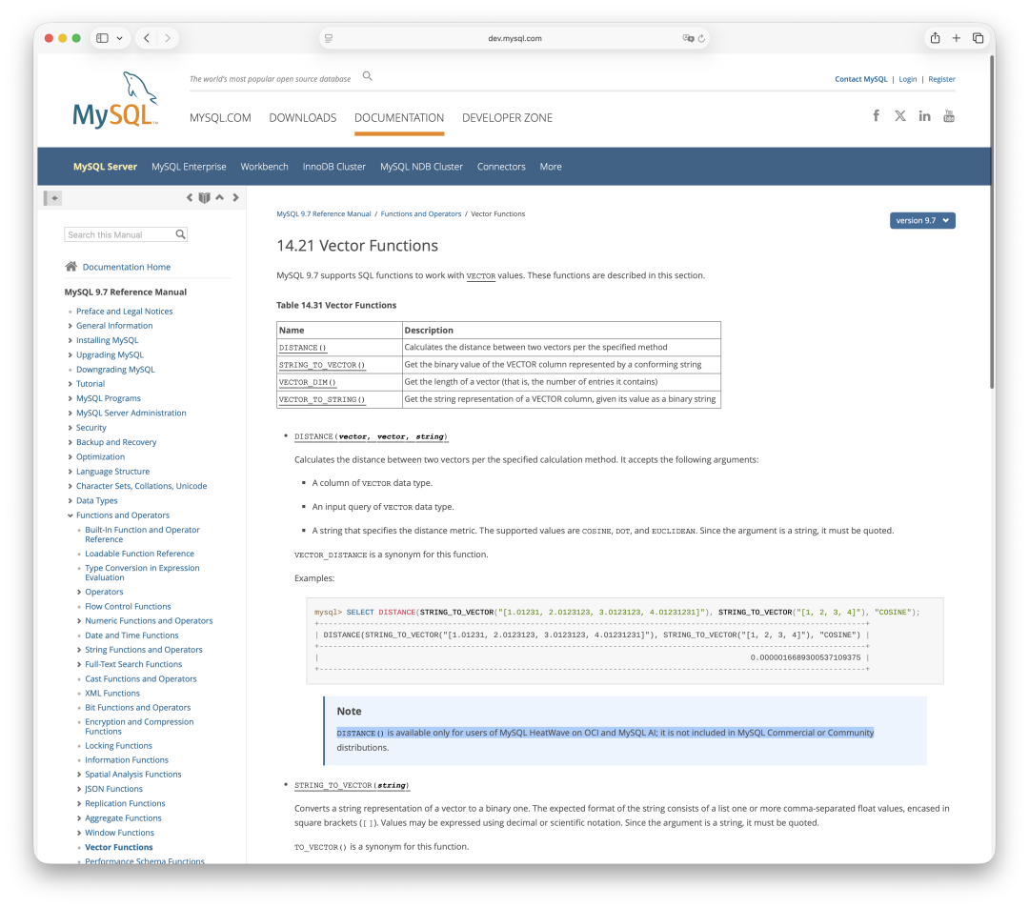1029x908 pixels.
Task: Expand General Information in manual tree
Action: [x=71, y=326]
